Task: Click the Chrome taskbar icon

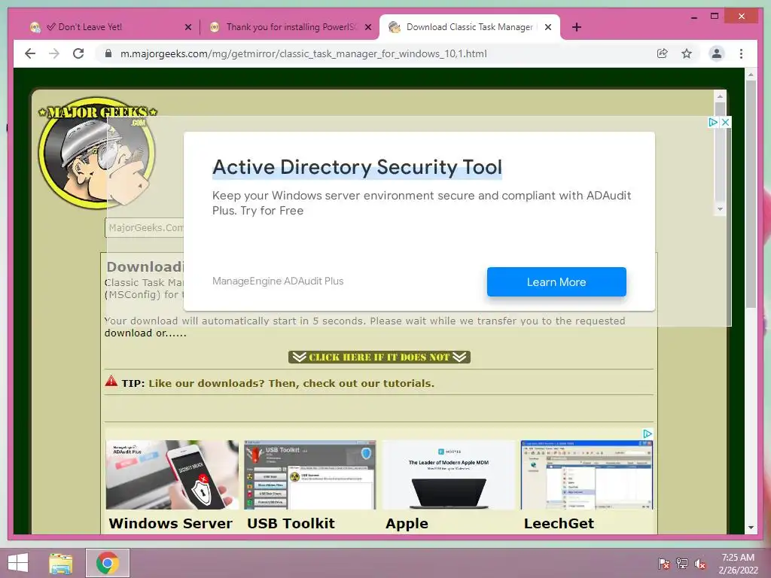Action: pyautogui.click(x=107, y=563)
